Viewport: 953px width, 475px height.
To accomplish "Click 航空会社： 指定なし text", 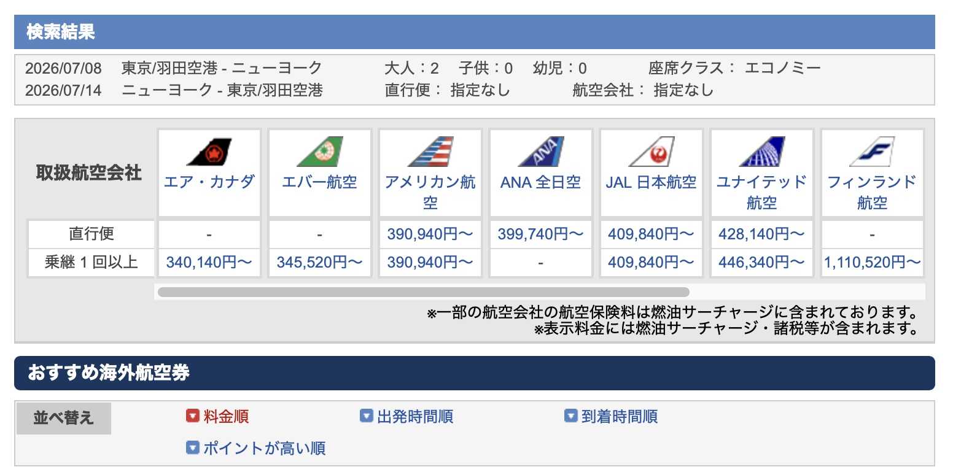I will (644, 90).
